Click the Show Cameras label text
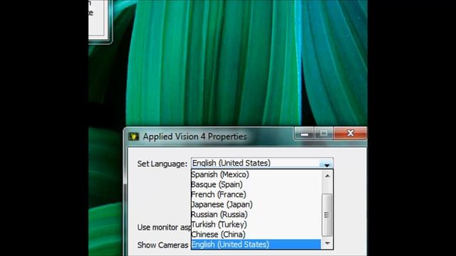Image resolution: width=456 pixels, height=256 pixels. pos(163,245)
